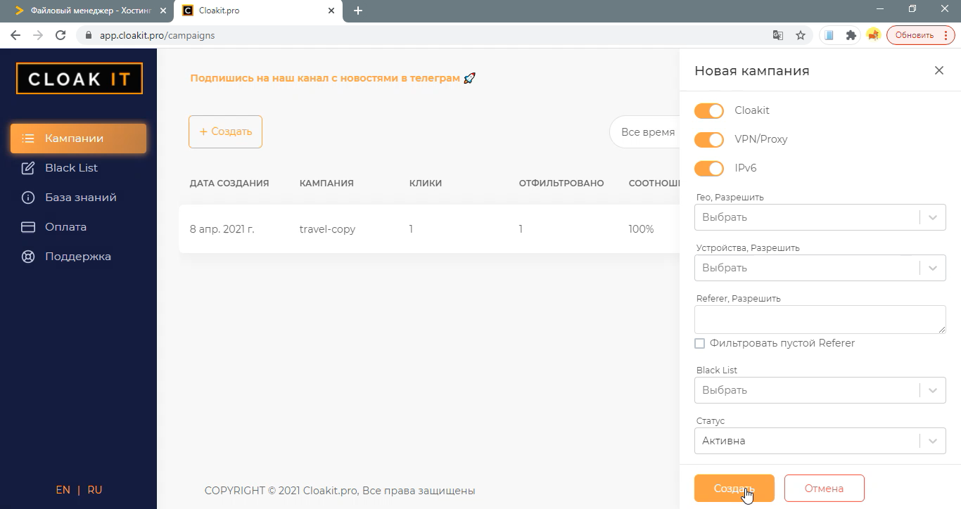
Task: Disable the Cloakit toggle
Action: tap(709, 110)
